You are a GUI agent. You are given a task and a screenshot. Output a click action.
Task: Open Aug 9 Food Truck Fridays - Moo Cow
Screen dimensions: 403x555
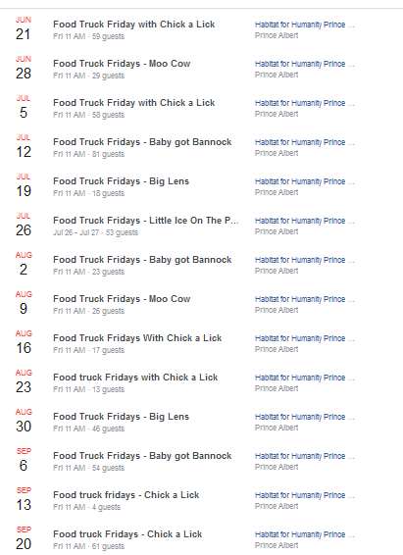[122, 299]
